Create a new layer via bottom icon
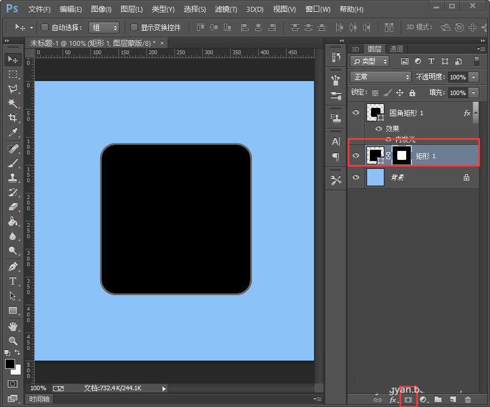Image resolution: width=490 pixels, height=407 pixels. pyautogui.click(x=453, y=399)
